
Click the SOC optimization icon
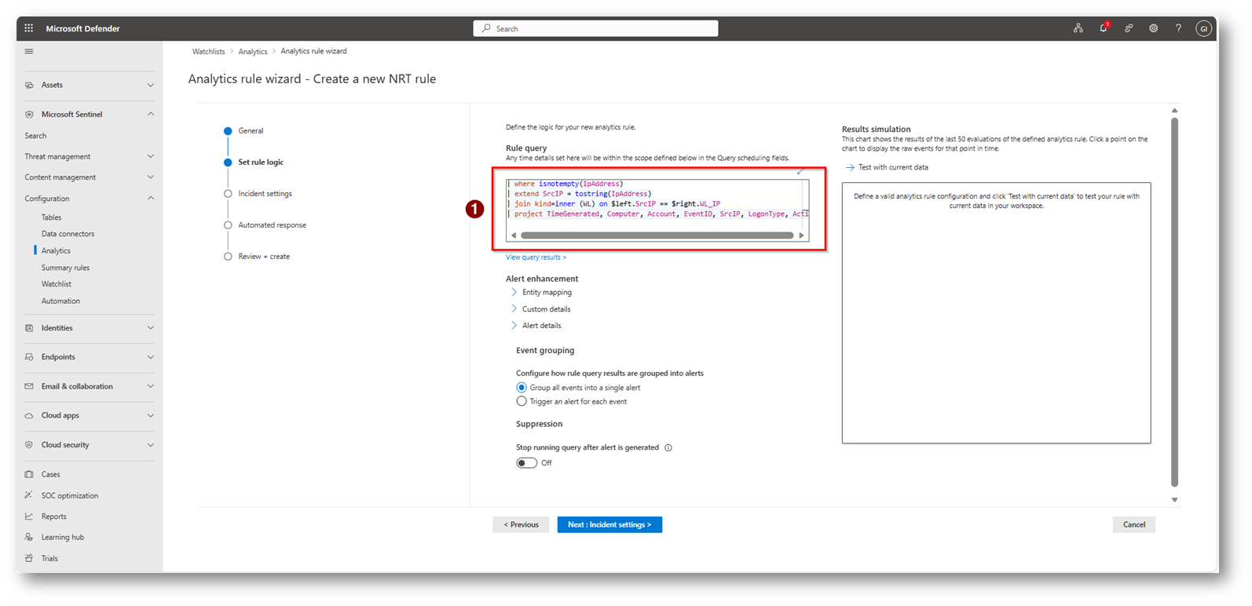[29, 495]
